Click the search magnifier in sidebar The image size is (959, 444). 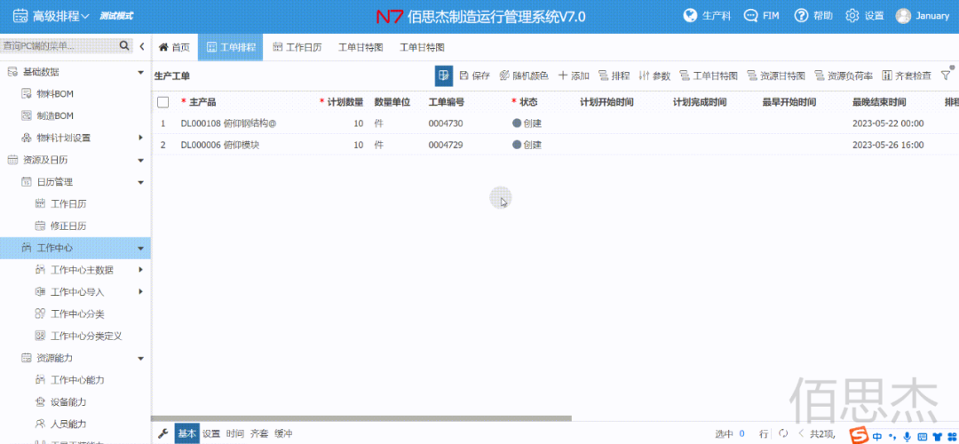coord(124,46)
